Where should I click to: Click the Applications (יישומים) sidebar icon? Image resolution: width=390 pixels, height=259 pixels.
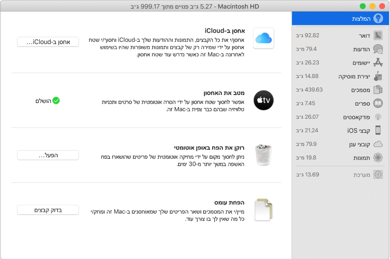point(378,63)
